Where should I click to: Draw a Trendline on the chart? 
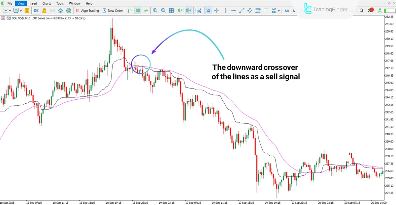[241, 11]
